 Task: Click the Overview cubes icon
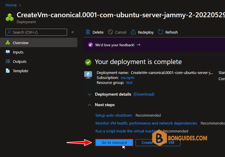pos(8,43)
